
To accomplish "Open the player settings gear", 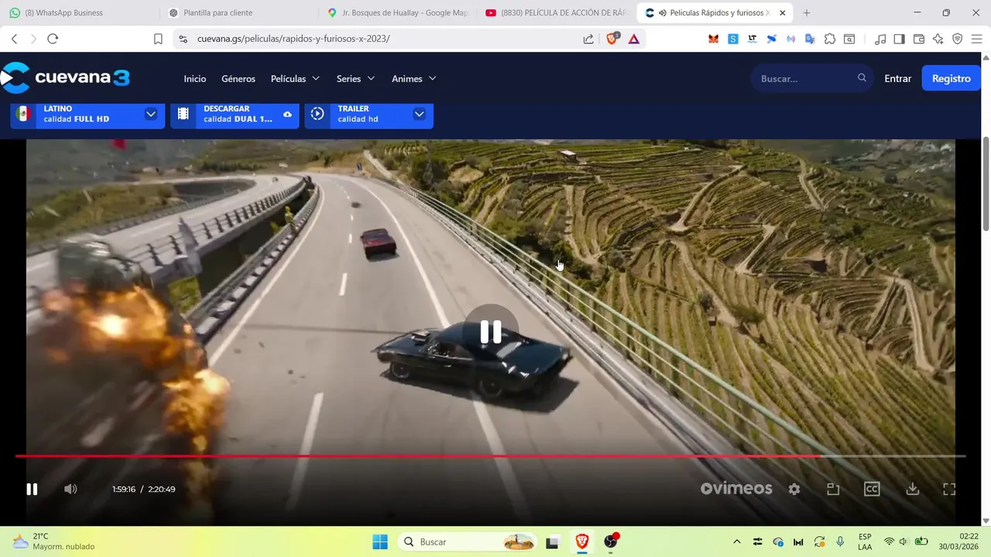I will coord(794,489).
